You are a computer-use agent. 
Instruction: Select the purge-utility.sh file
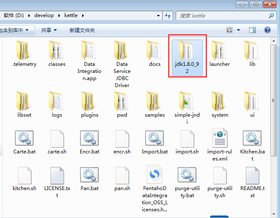click(x=219, y=182)
